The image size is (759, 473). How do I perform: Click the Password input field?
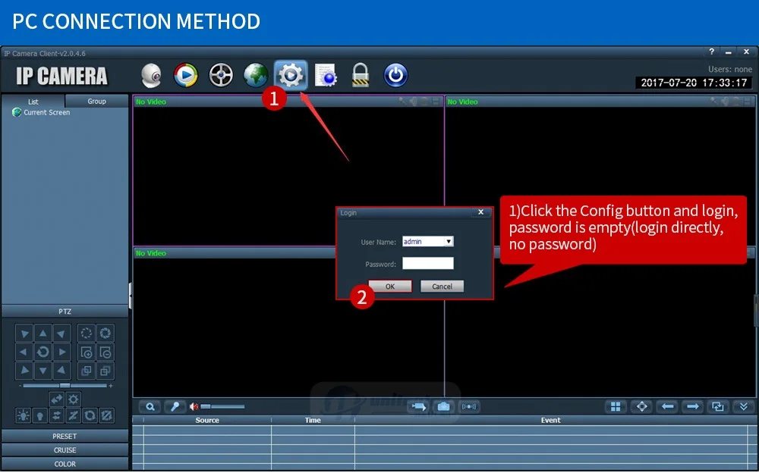428,264
